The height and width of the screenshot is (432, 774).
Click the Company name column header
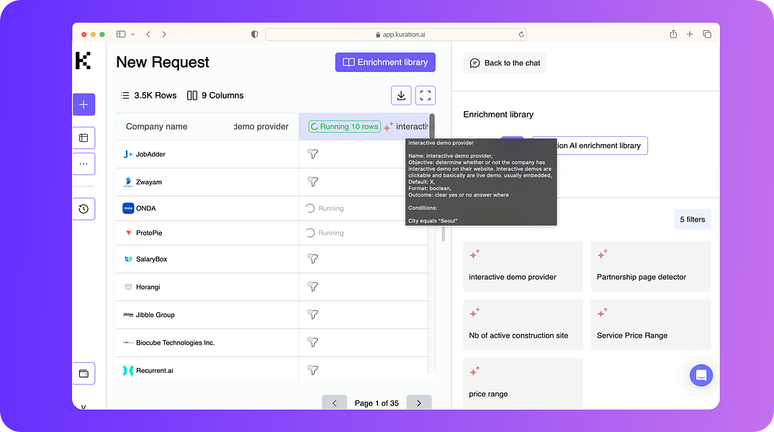[156, 127]
